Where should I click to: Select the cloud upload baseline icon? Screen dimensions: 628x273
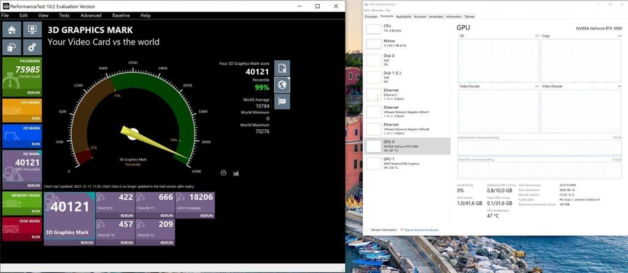[12, 47]
